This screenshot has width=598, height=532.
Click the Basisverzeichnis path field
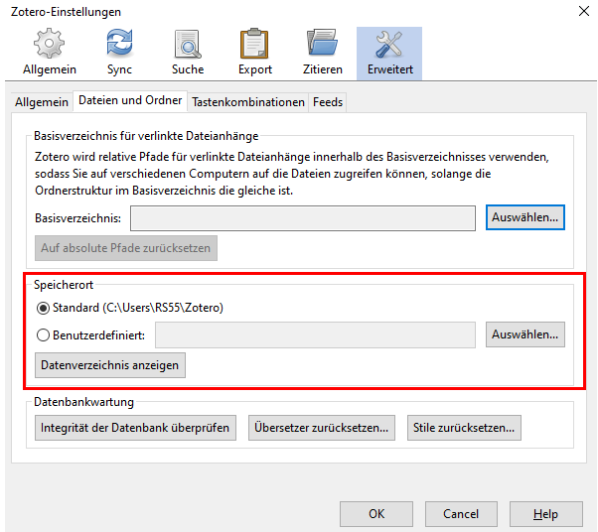(x=303, y=218)
